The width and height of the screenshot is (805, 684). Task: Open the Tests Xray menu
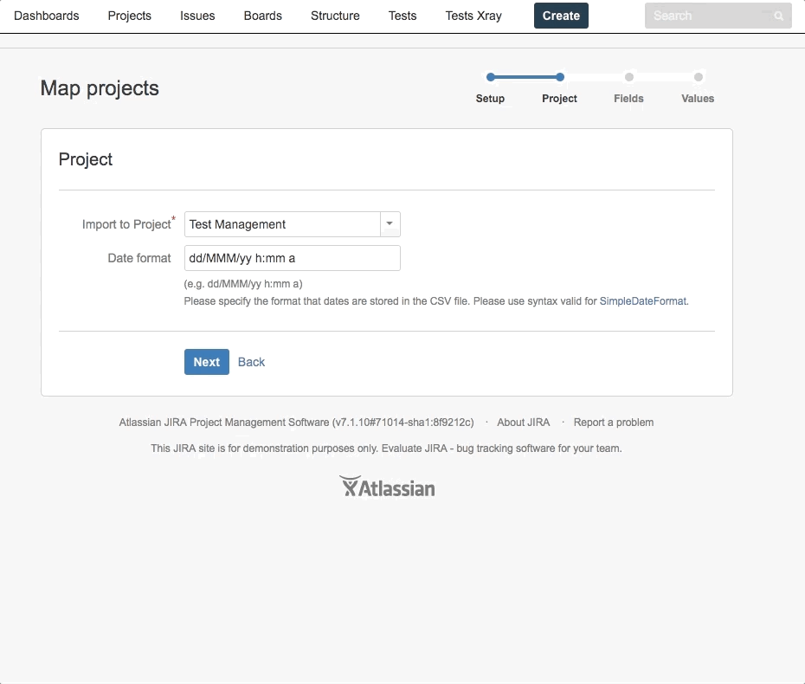pos(473,16)
